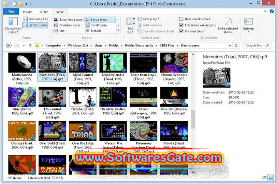The height and width of the screenshot is (184, 277).
Task: Click the Computer breadcrumb
Action: [53, 46]
